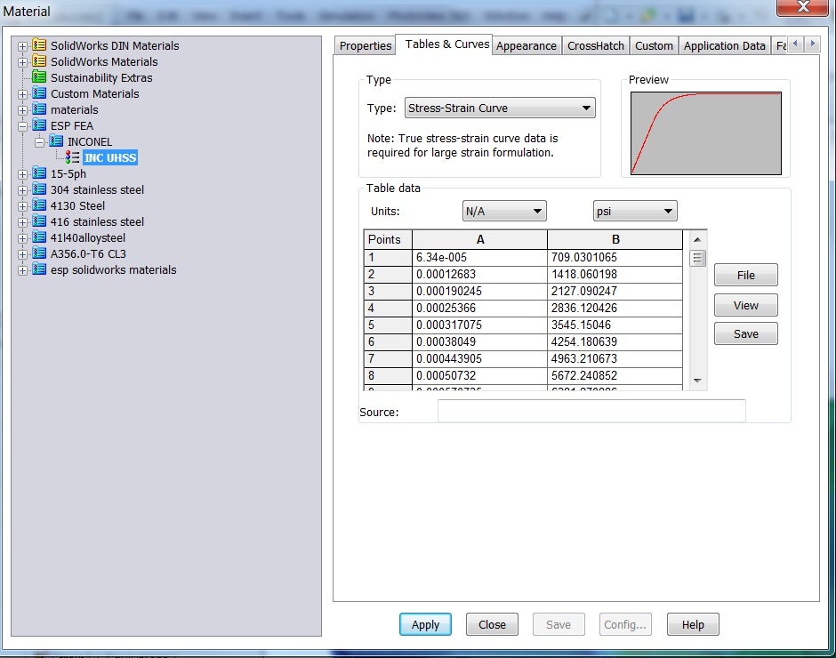Image resolution: width=836 pixels, height=658 pixels.
Task: Expand Custom Materials tree node
Action: [22, 94]
